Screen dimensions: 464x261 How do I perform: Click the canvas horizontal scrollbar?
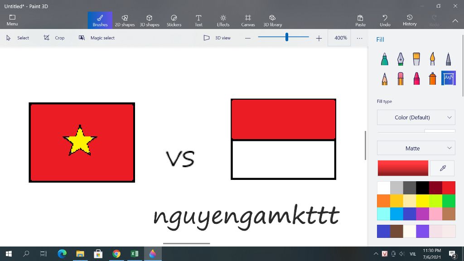point(186,243)
